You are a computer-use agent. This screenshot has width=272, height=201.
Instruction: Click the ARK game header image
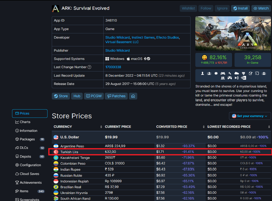coord(233,33)
